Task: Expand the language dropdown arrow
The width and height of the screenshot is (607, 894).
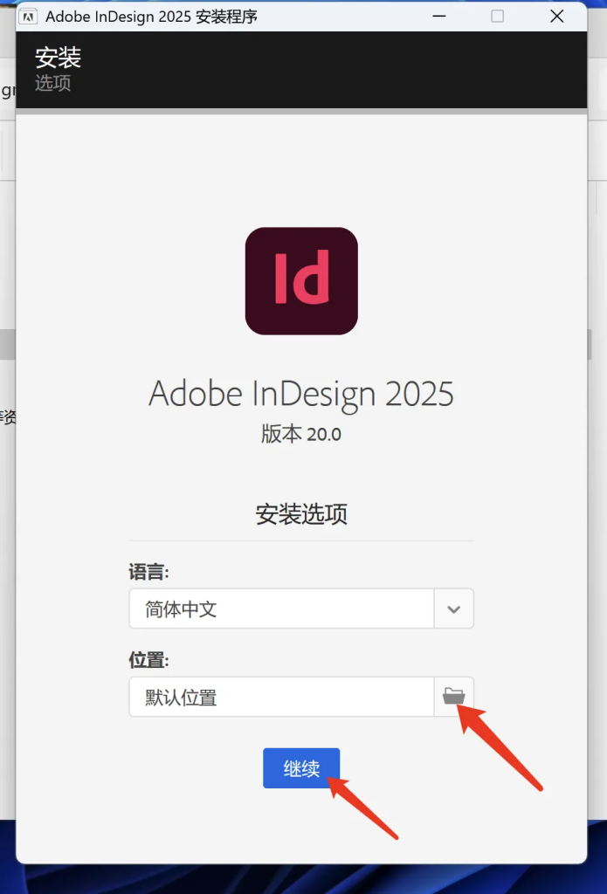Action: click(454, 609)
